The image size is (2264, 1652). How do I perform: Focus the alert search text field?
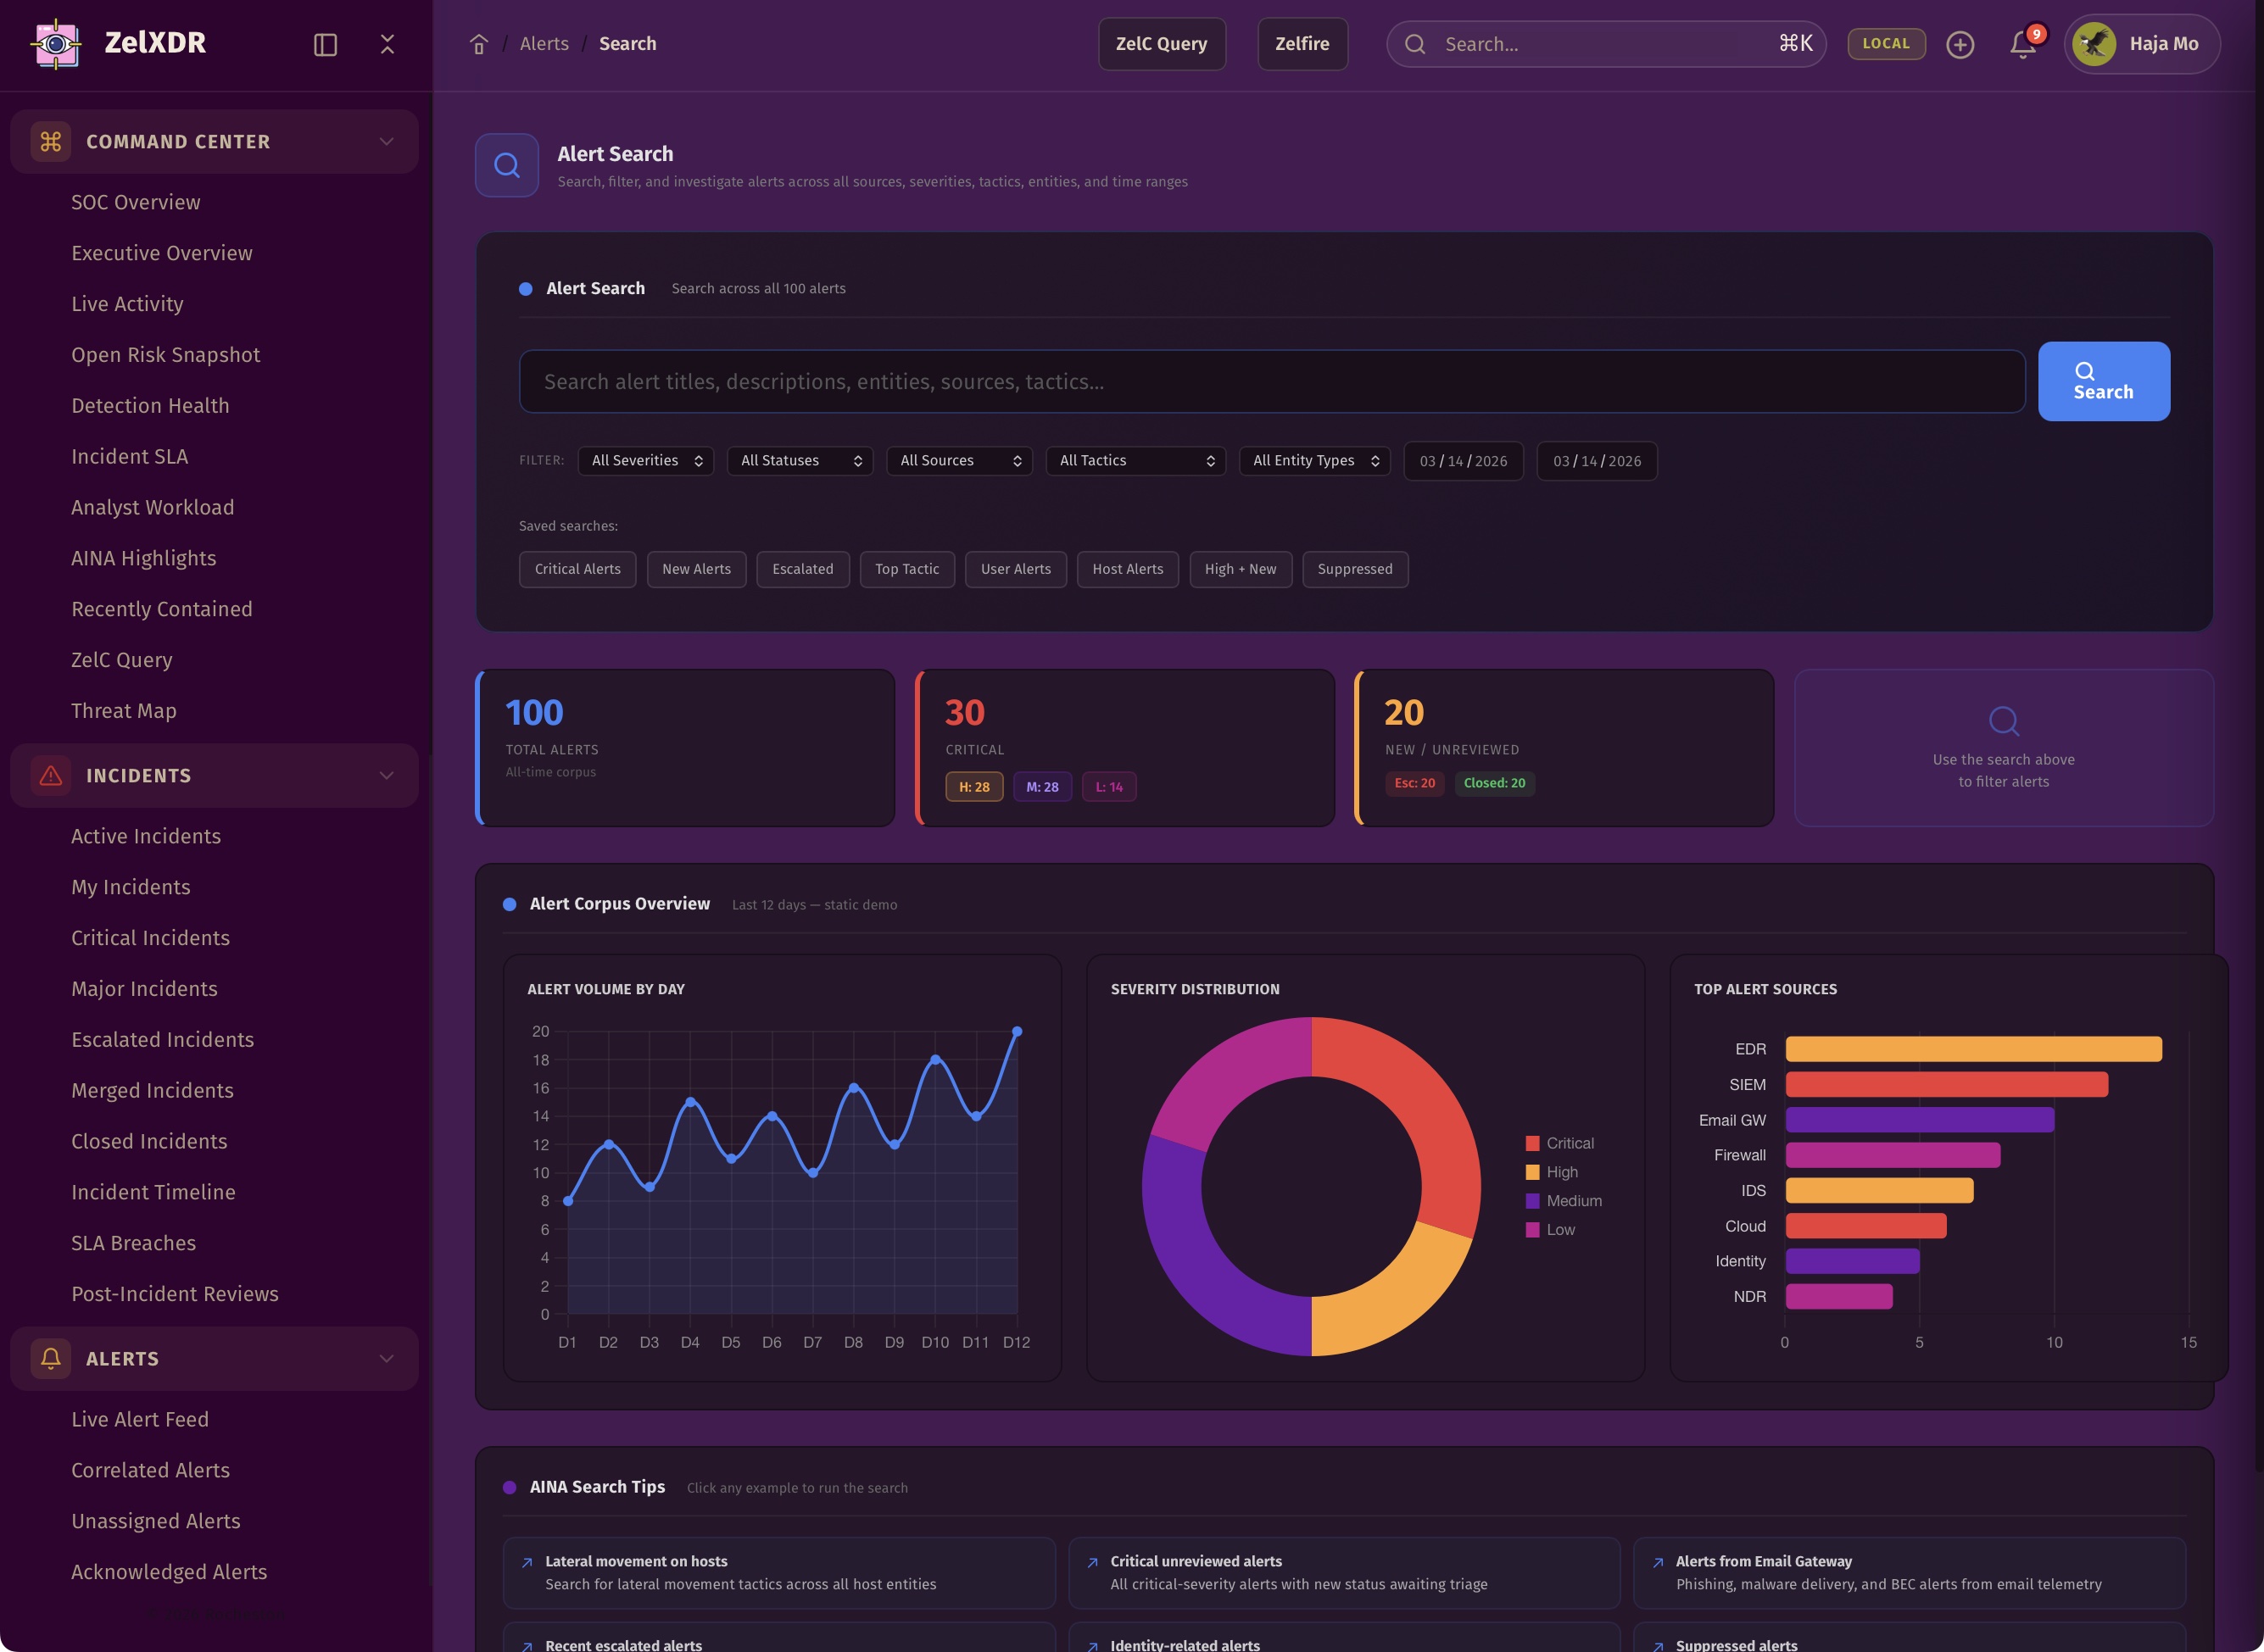pos(1270,381)
